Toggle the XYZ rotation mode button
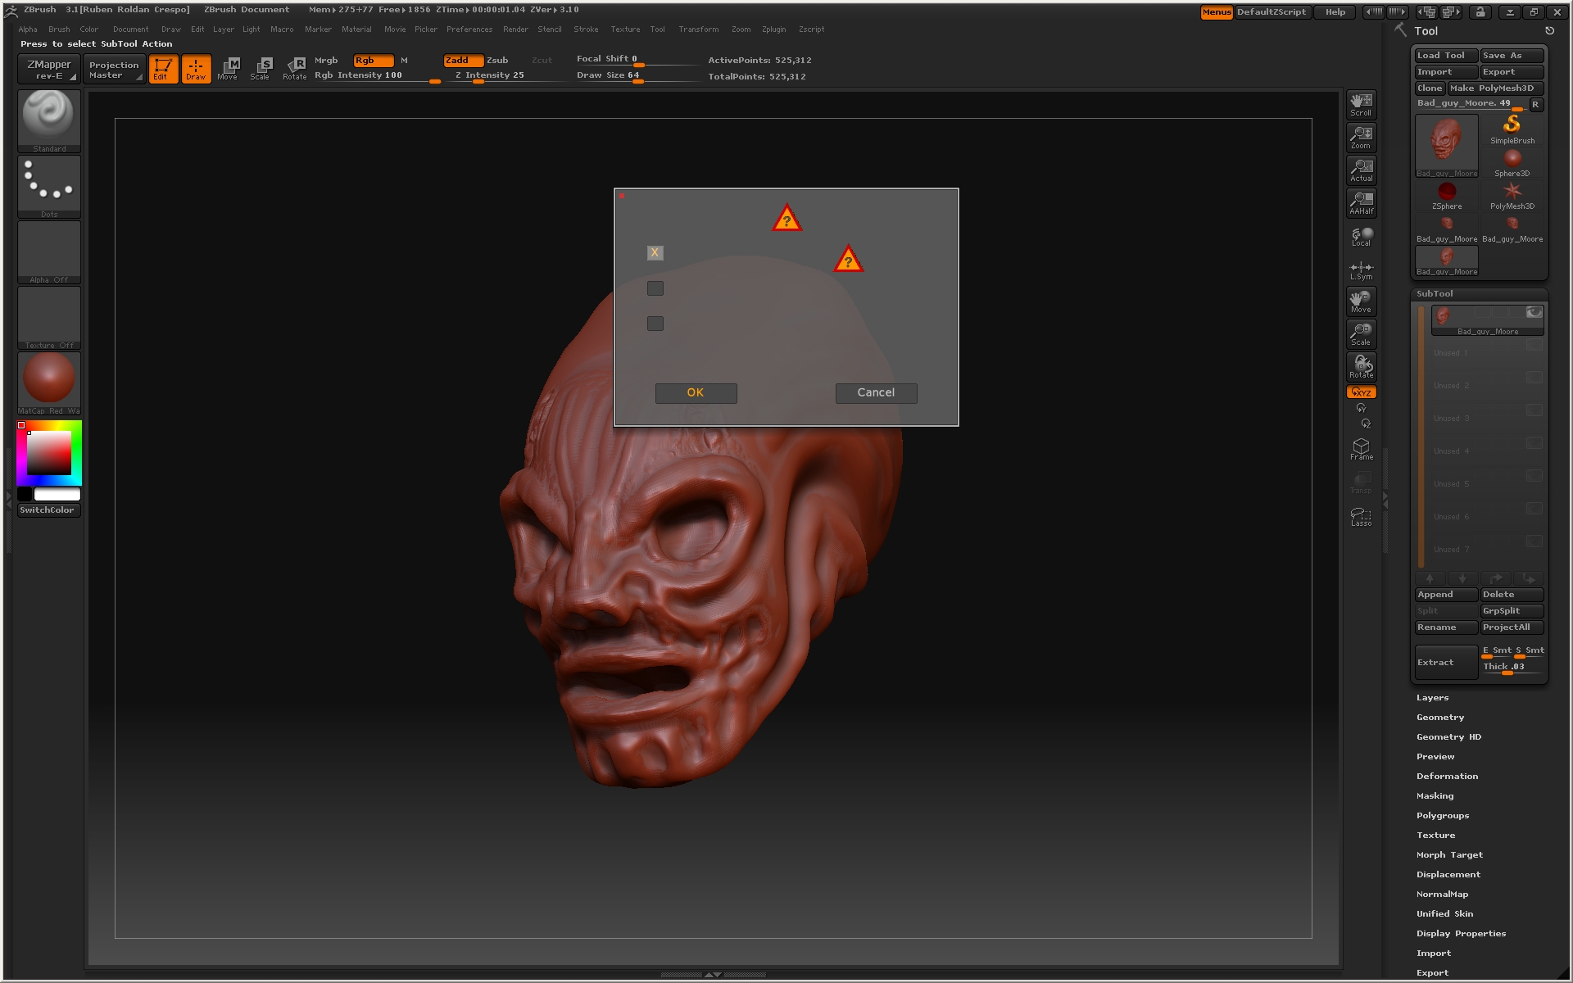Image resolution: width=1573 pixels, height=983 pixels. (x=1361, y=392)
